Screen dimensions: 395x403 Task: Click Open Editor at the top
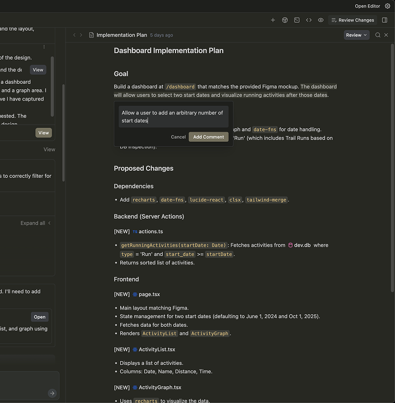click(367, 6)
